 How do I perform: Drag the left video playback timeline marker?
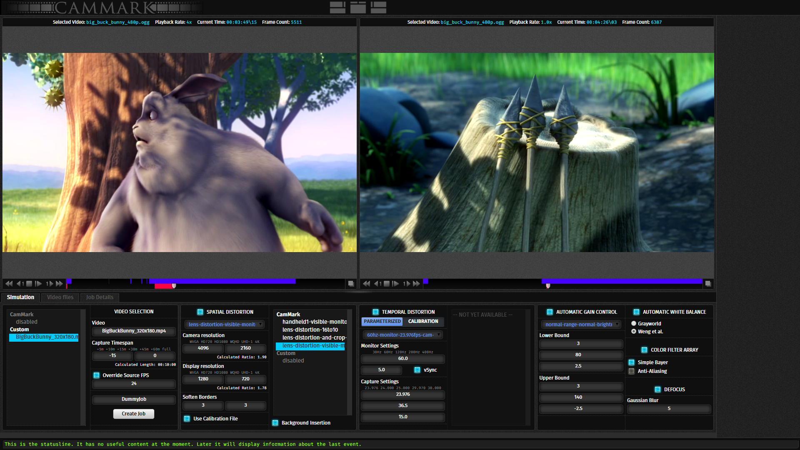click(175, 285)
